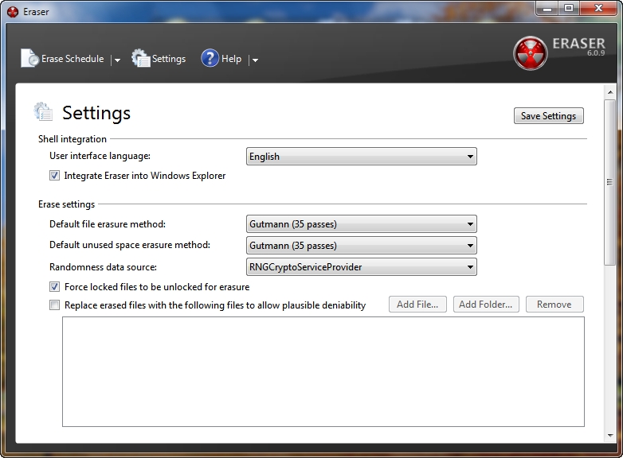This screenshot has width=623, height=458.
Task: Click the Erase Schedule icon
Action: click(x=29, y=59)
